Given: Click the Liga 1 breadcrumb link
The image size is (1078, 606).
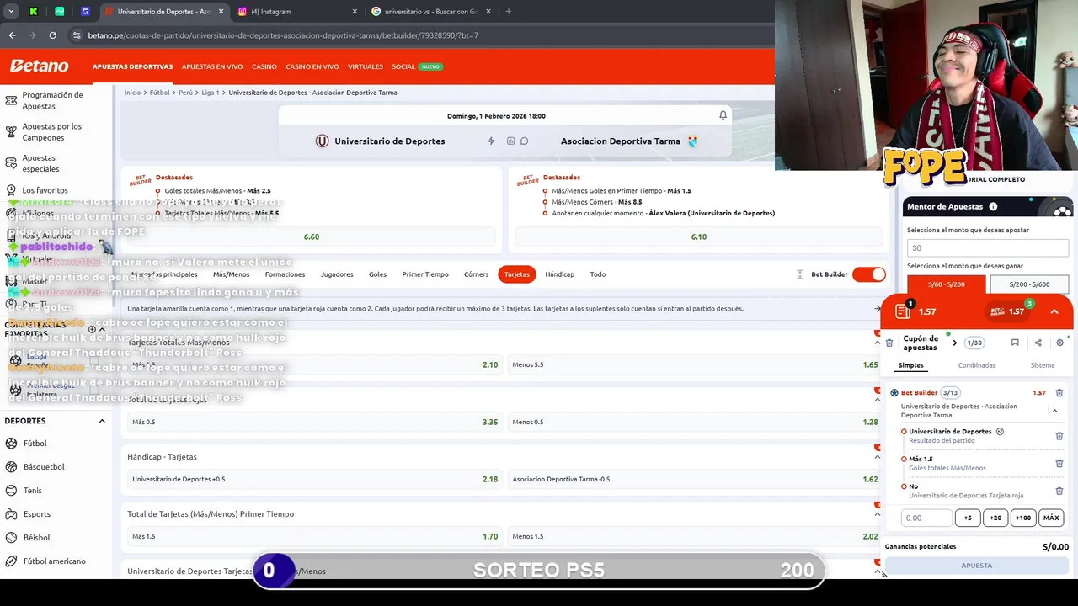Looking at the screenshot, I should click(x=211, y=93).
